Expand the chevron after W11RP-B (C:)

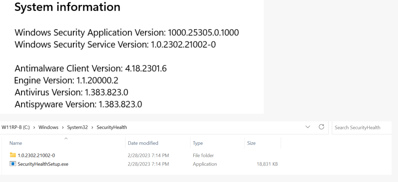(34, 128)
